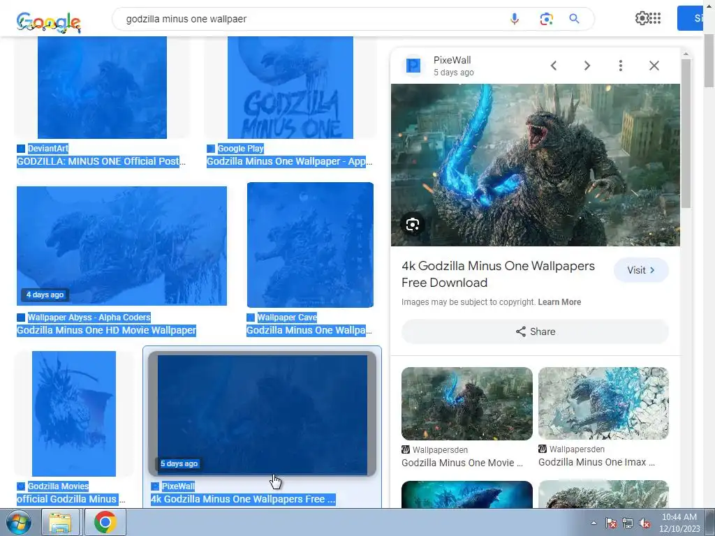Click Godzilla Minus One Wallpaper - App link
715x536 pixels.
coord(290,161)
